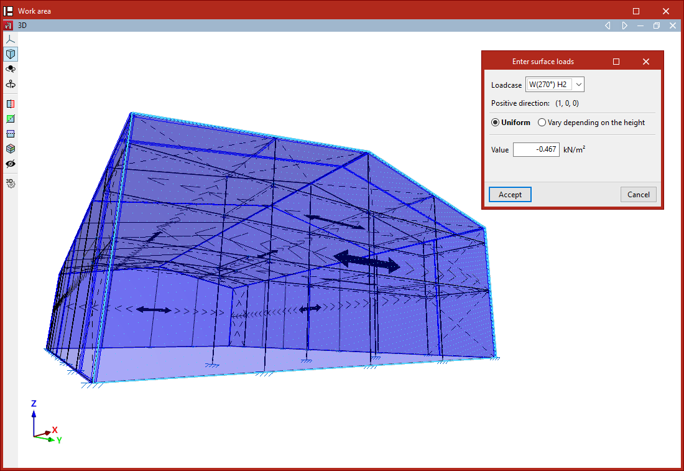Choose the horizontal section cut icon
The image size is (684, 471).
(x=11, y=134)
